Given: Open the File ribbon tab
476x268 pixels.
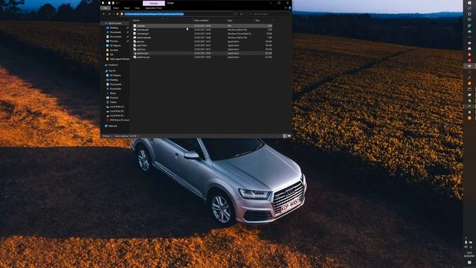Looking at the screenshot, I should pyautogui.click(x=106, y=8).
